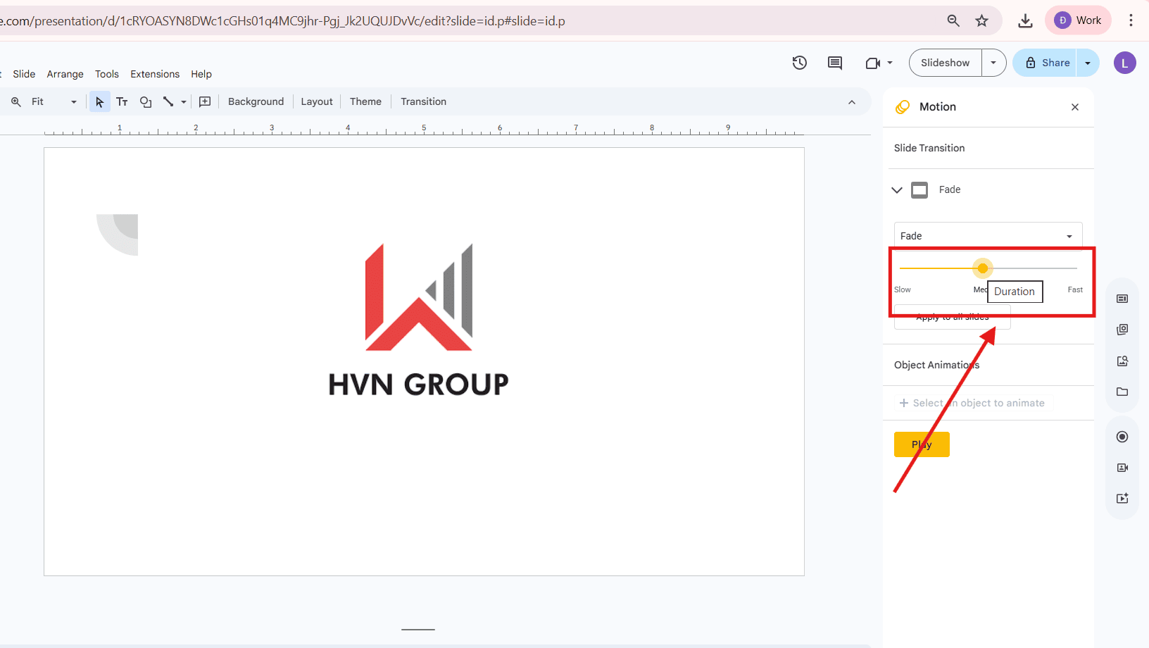Click Select an object to animate
Viewport: 1149px width, 648px height.
(972, 403)
